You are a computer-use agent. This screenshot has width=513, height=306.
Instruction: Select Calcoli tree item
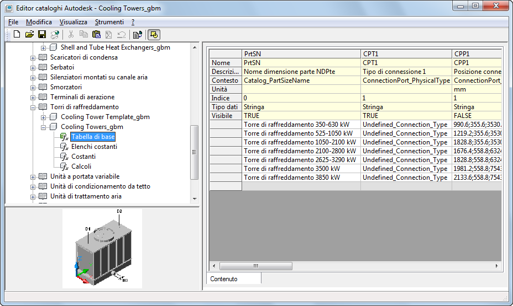[81, 167]
